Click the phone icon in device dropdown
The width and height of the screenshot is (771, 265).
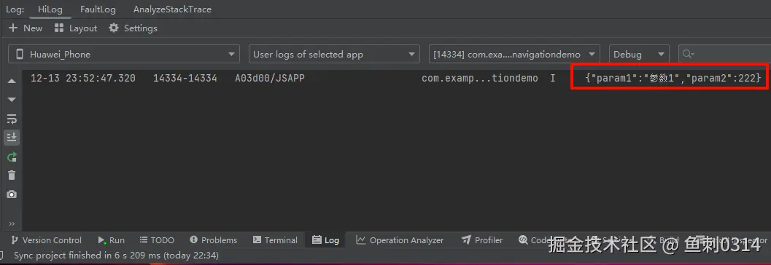point(20,54)
